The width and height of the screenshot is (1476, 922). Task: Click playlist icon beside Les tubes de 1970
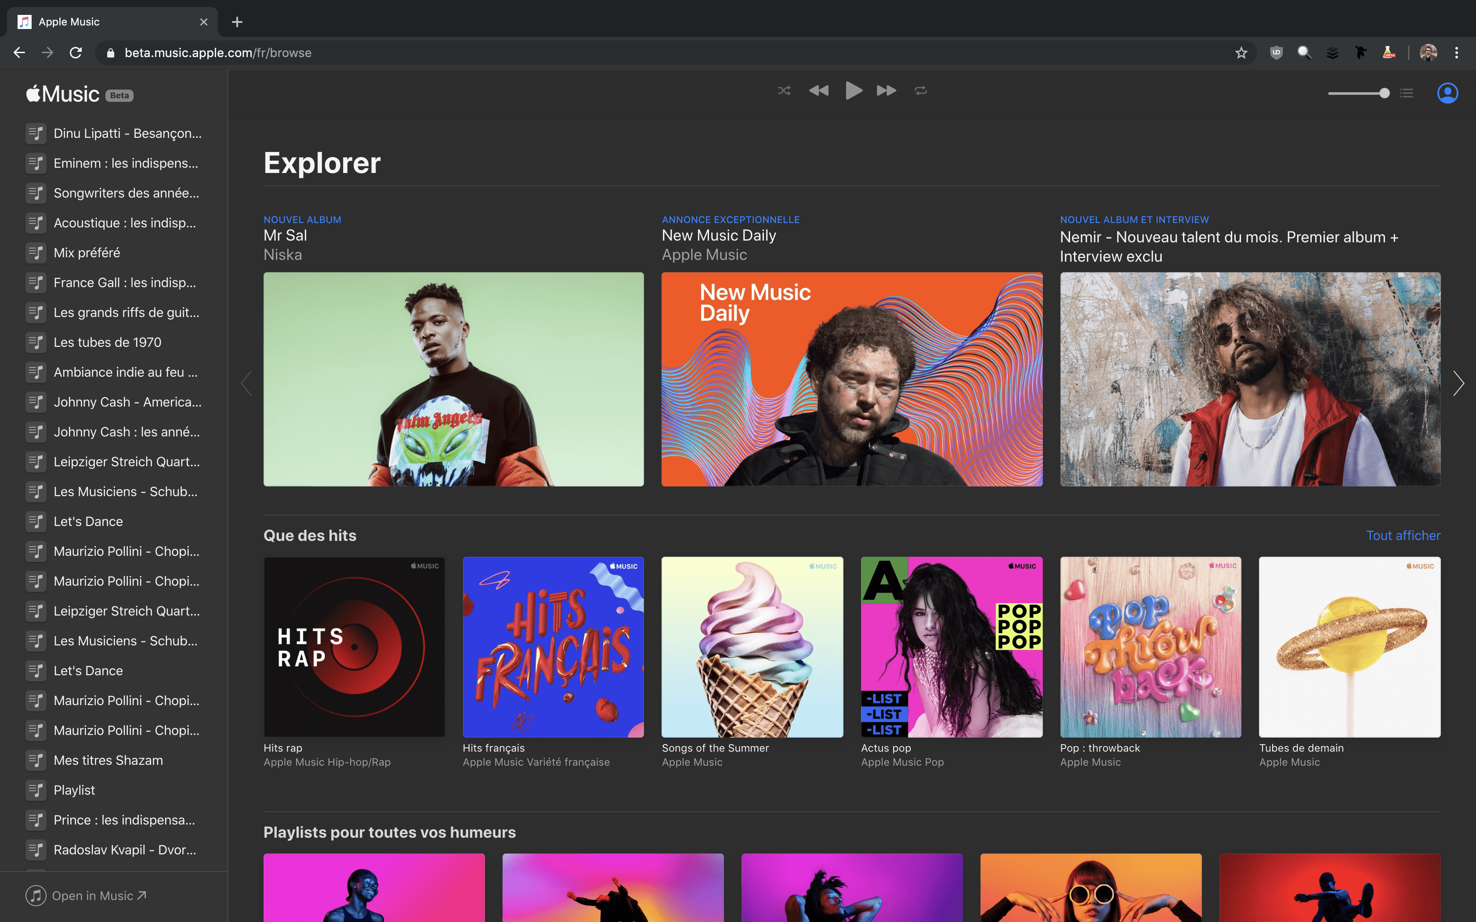tap(36, 343)
